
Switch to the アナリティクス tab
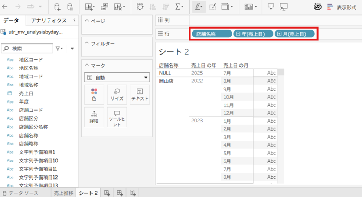tap(49, 20)
